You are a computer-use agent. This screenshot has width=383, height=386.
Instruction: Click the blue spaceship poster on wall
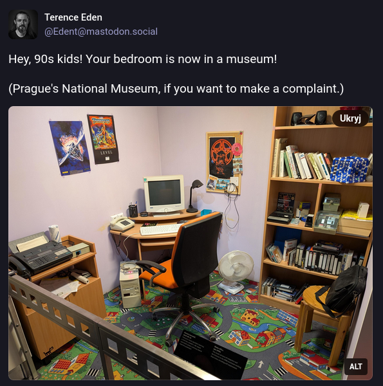point(70,147)
